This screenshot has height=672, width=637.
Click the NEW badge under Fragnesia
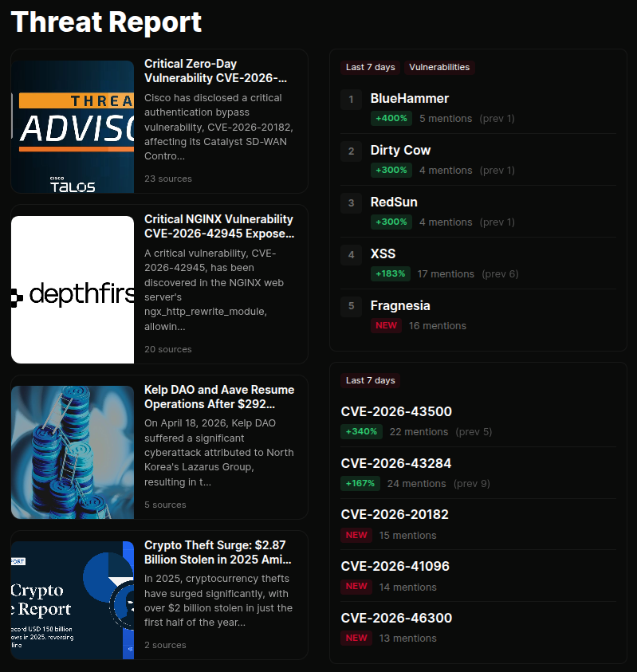pos(386,326)
